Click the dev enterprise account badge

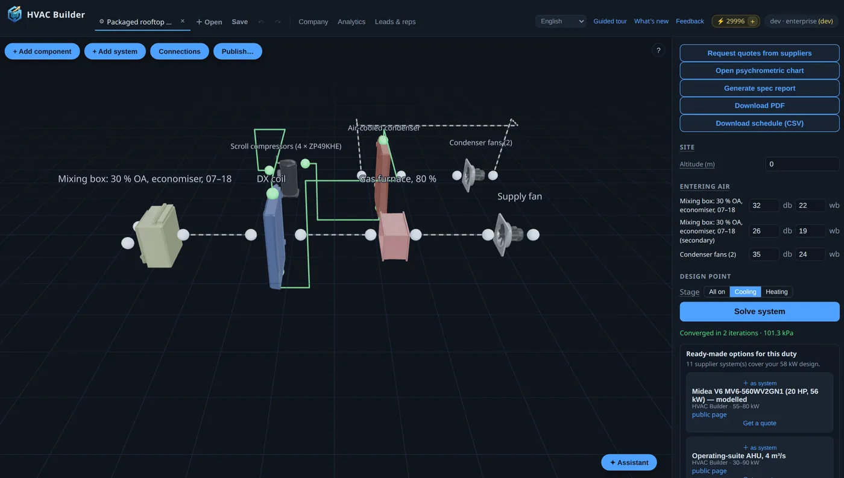801,21
